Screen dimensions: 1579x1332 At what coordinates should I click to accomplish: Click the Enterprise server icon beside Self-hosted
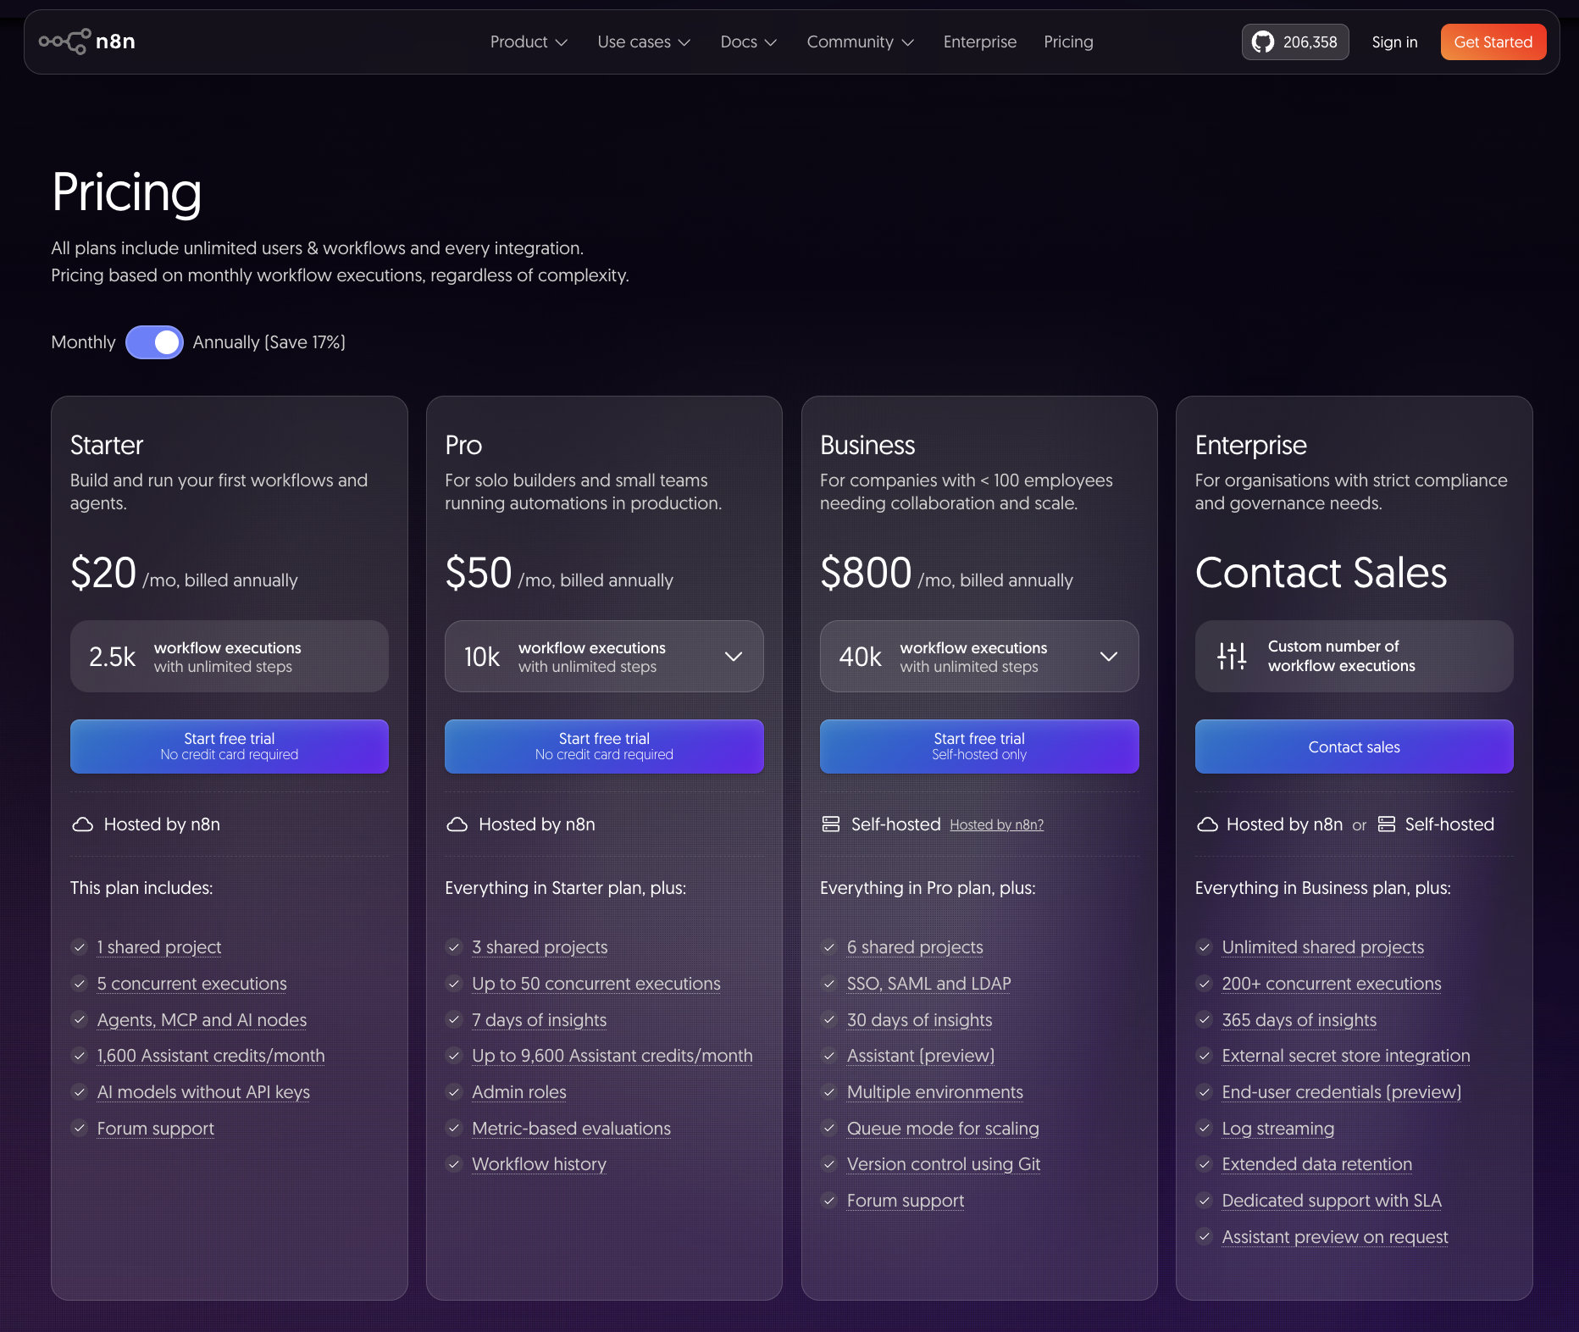click(x=1387, y=824)
